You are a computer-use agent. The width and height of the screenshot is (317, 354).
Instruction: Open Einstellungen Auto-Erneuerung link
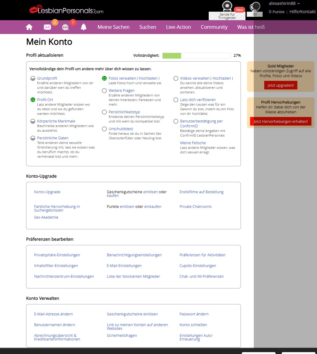(x=196, y=337)
